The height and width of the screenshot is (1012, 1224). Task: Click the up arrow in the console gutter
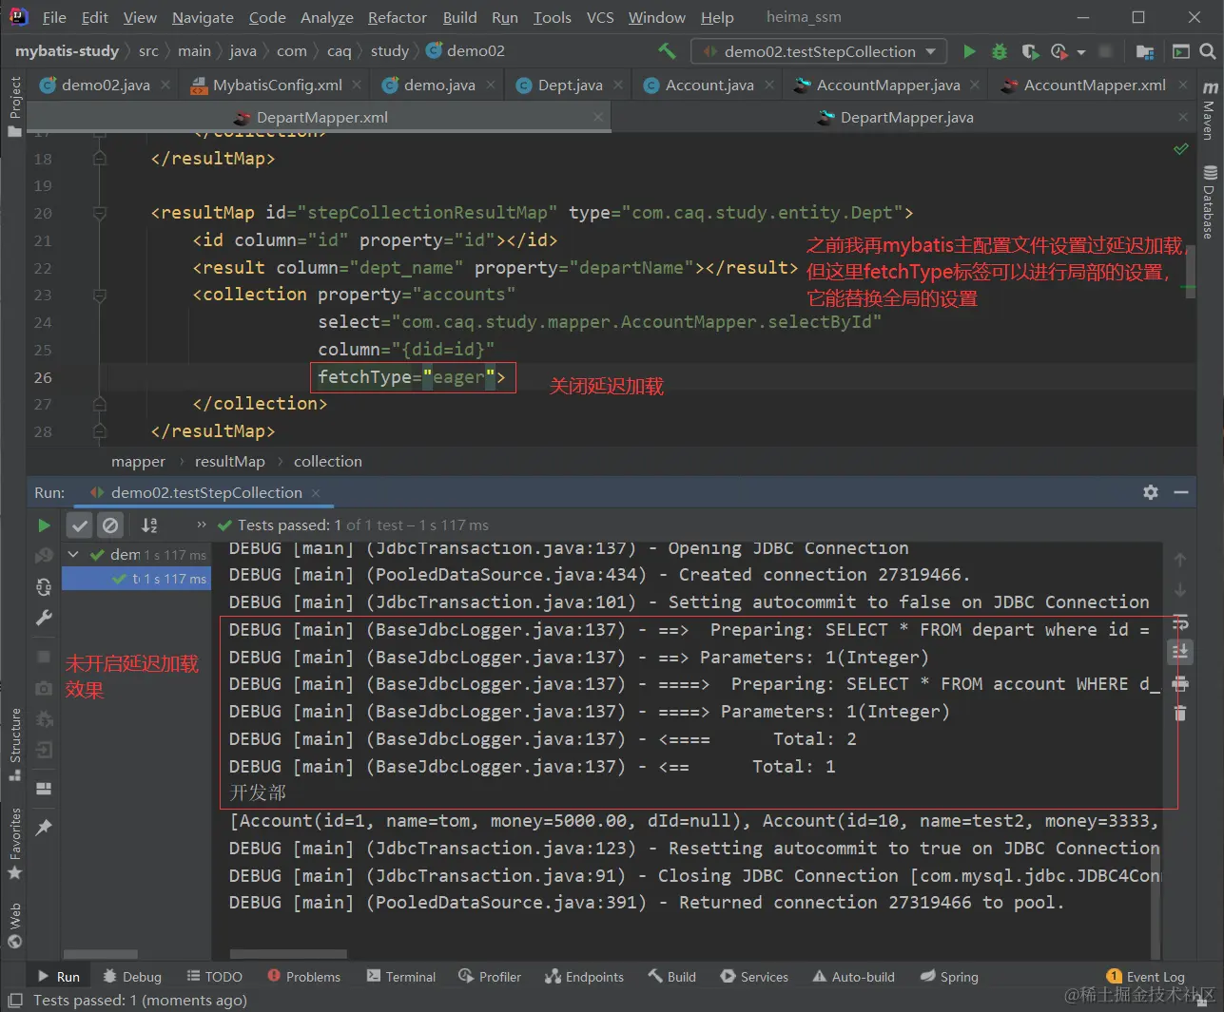pyautogui.click(x=1180, y=560)
